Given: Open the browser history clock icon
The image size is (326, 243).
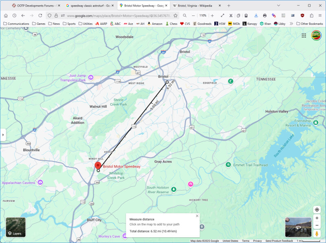Looking at the screenshot, I should (x=14, y=15).
